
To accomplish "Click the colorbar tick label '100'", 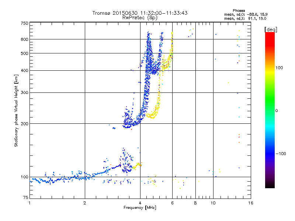I will [x=279, y=68].
